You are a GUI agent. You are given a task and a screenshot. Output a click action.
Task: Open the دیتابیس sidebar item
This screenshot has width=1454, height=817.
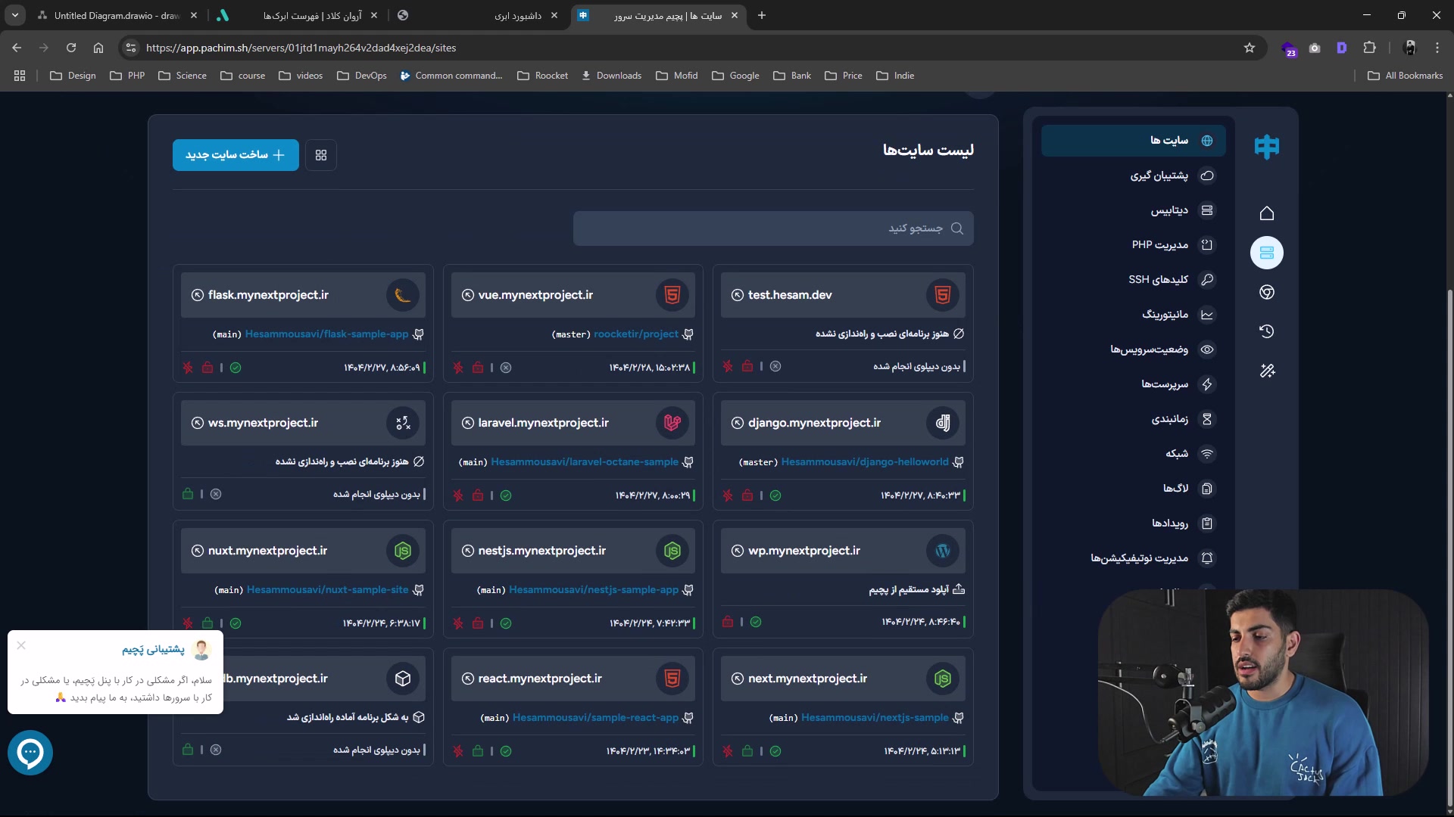[x=1169, y=210]
